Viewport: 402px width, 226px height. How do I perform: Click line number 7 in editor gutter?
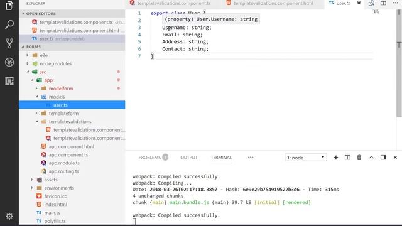(x=139, y=56)
